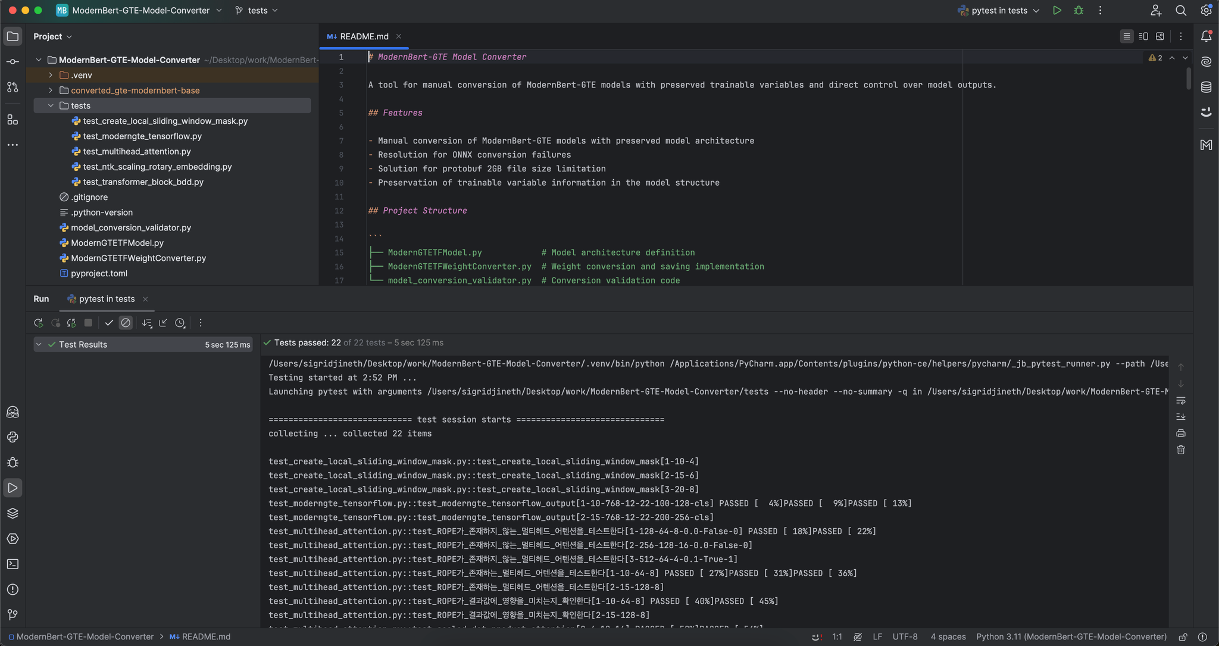Show more tool windows via ellipsis
The image size is (1219, 646).
[x=12, y=145]
